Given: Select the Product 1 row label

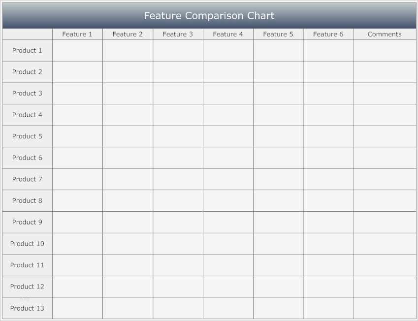Looking at the screenshot, I should [27, 50].
